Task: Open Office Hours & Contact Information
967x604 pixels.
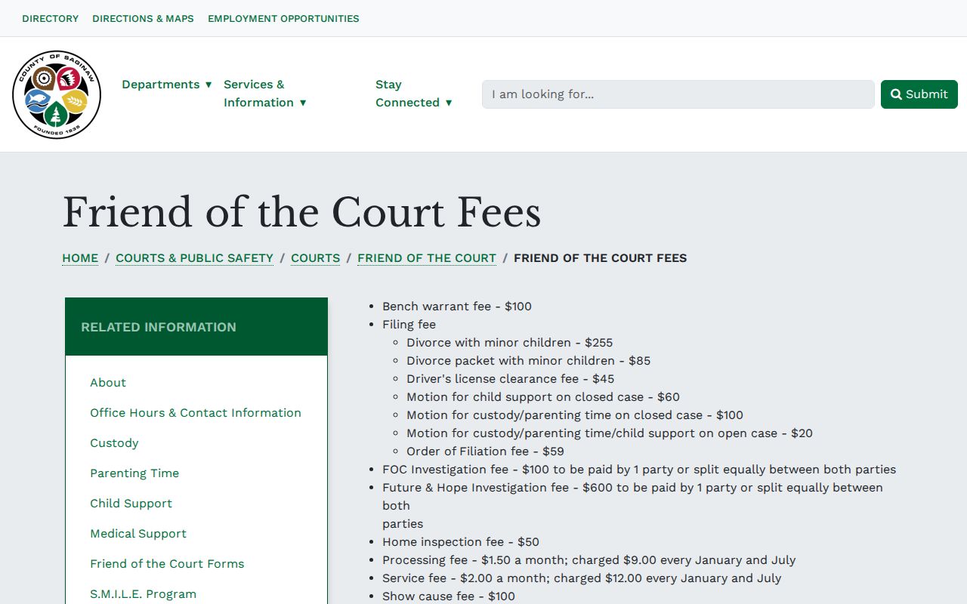Action: pos(196,413)
